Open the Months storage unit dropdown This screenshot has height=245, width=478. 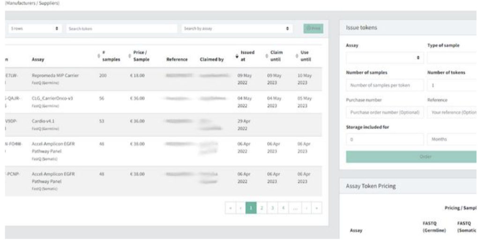point(452,139)
